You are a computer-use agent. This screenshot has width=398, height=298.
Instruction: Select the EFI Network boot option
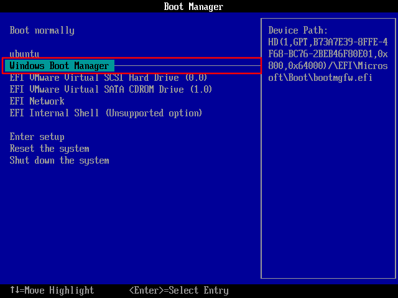pyautogui.click(x=37, y=101)
